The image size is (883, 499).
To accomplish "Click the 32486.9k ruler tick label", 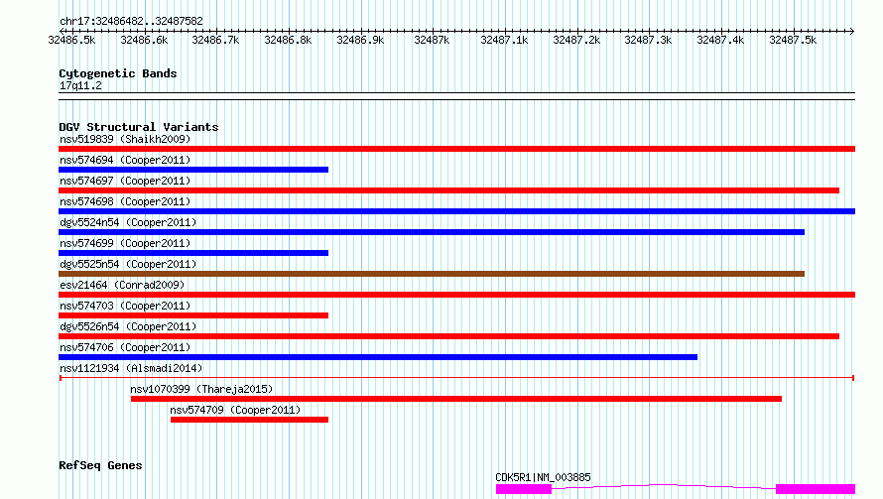I will coord(360,40).
